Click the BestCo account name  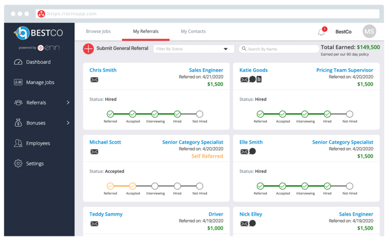coord(343,32)
